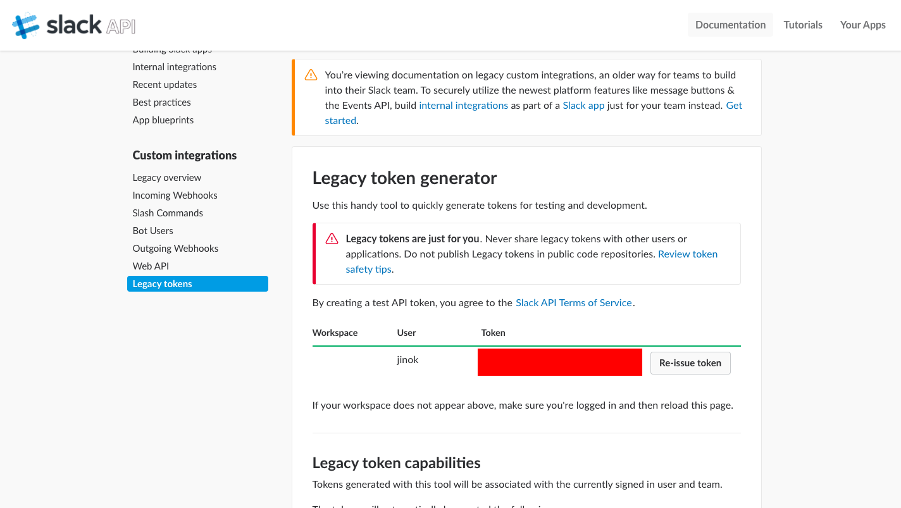This screenshot has width=901, height=508.
Task: Click the Slack API logo
Action: pos(74,25)
